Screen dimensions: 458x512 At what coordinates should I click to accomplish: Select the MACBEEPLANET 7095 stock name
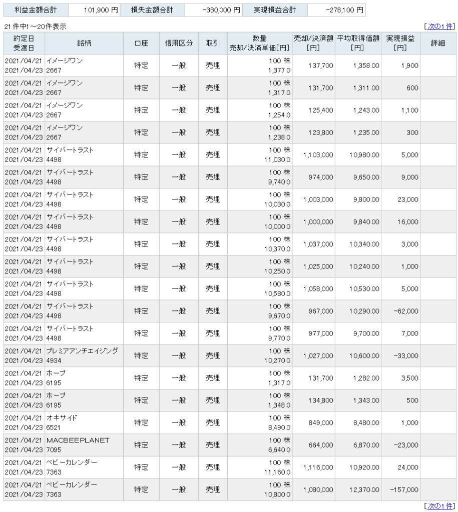point(78,444)
